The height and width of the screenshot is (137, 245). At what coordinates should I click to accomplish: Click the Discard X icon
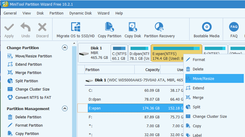[42, 27]
